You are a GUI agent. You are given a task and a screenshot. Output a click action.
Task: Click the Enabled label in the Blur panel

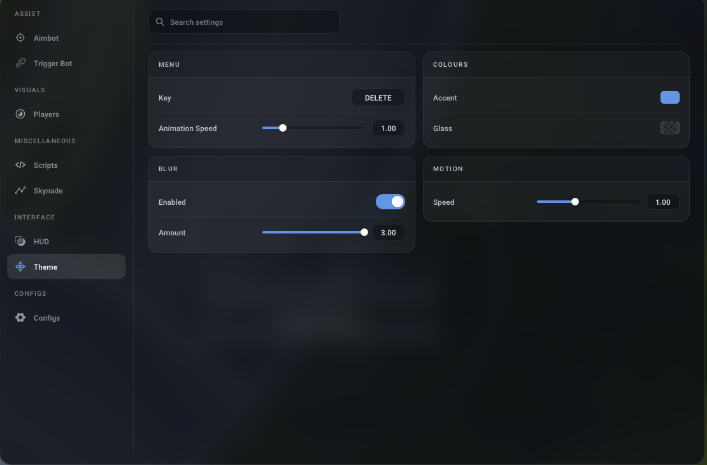click(x=172, y=202)
